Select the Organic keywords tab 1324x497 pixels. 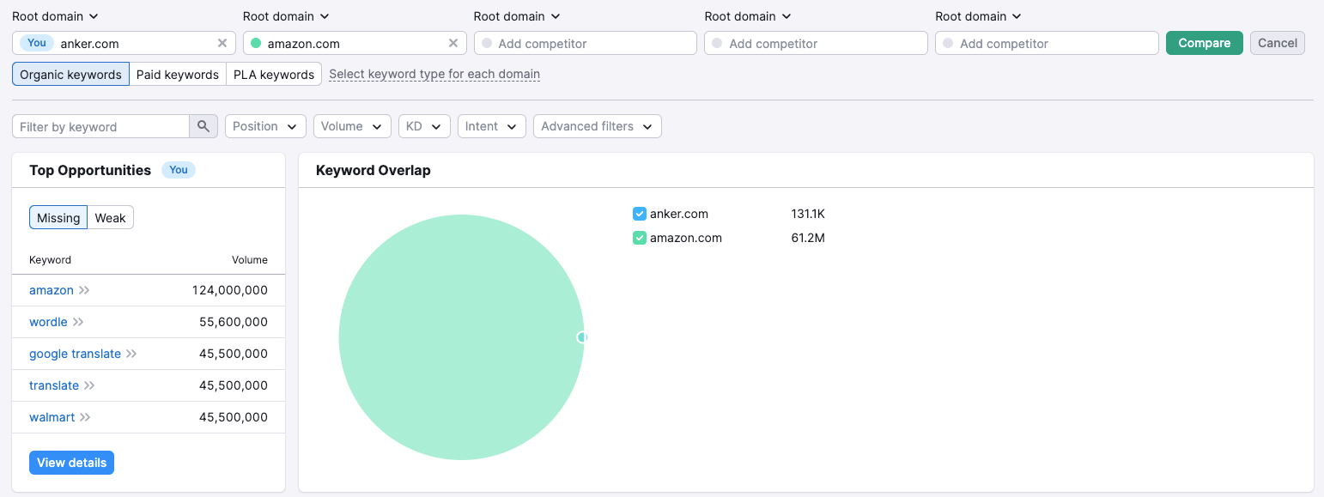tap(70, 75)
